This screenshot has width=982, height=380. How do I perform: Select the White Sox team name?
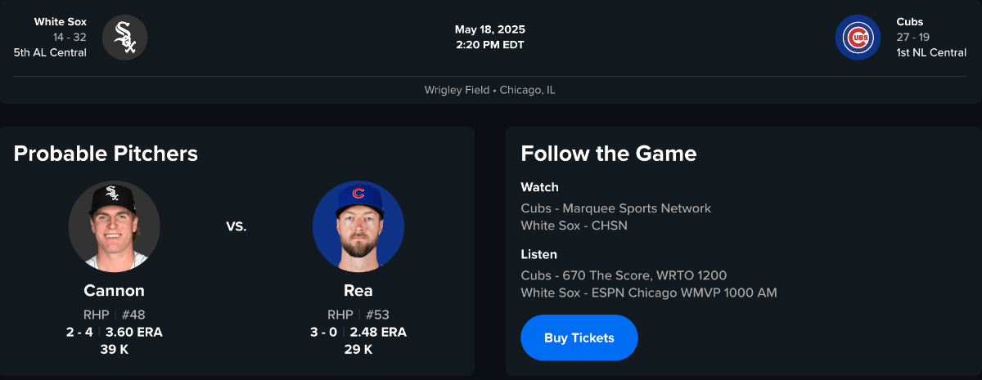pos(61,22)
